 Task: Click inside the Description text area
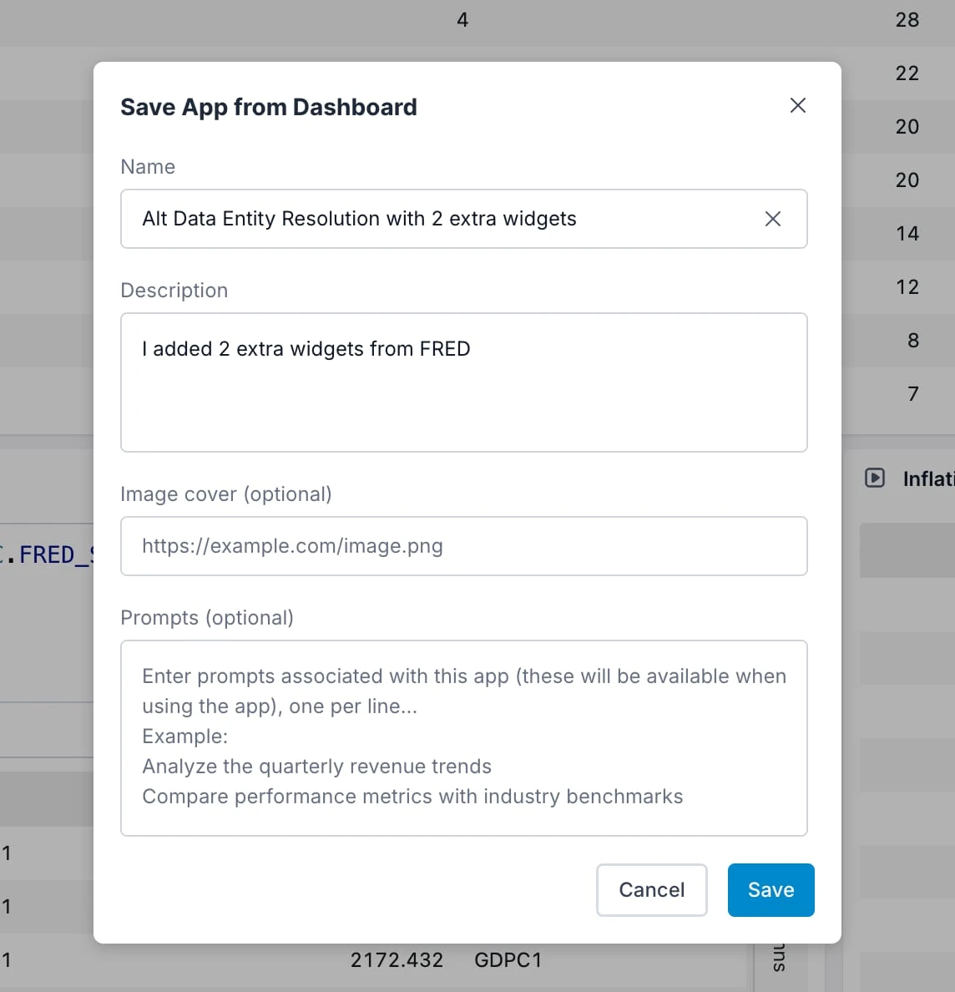464,382
